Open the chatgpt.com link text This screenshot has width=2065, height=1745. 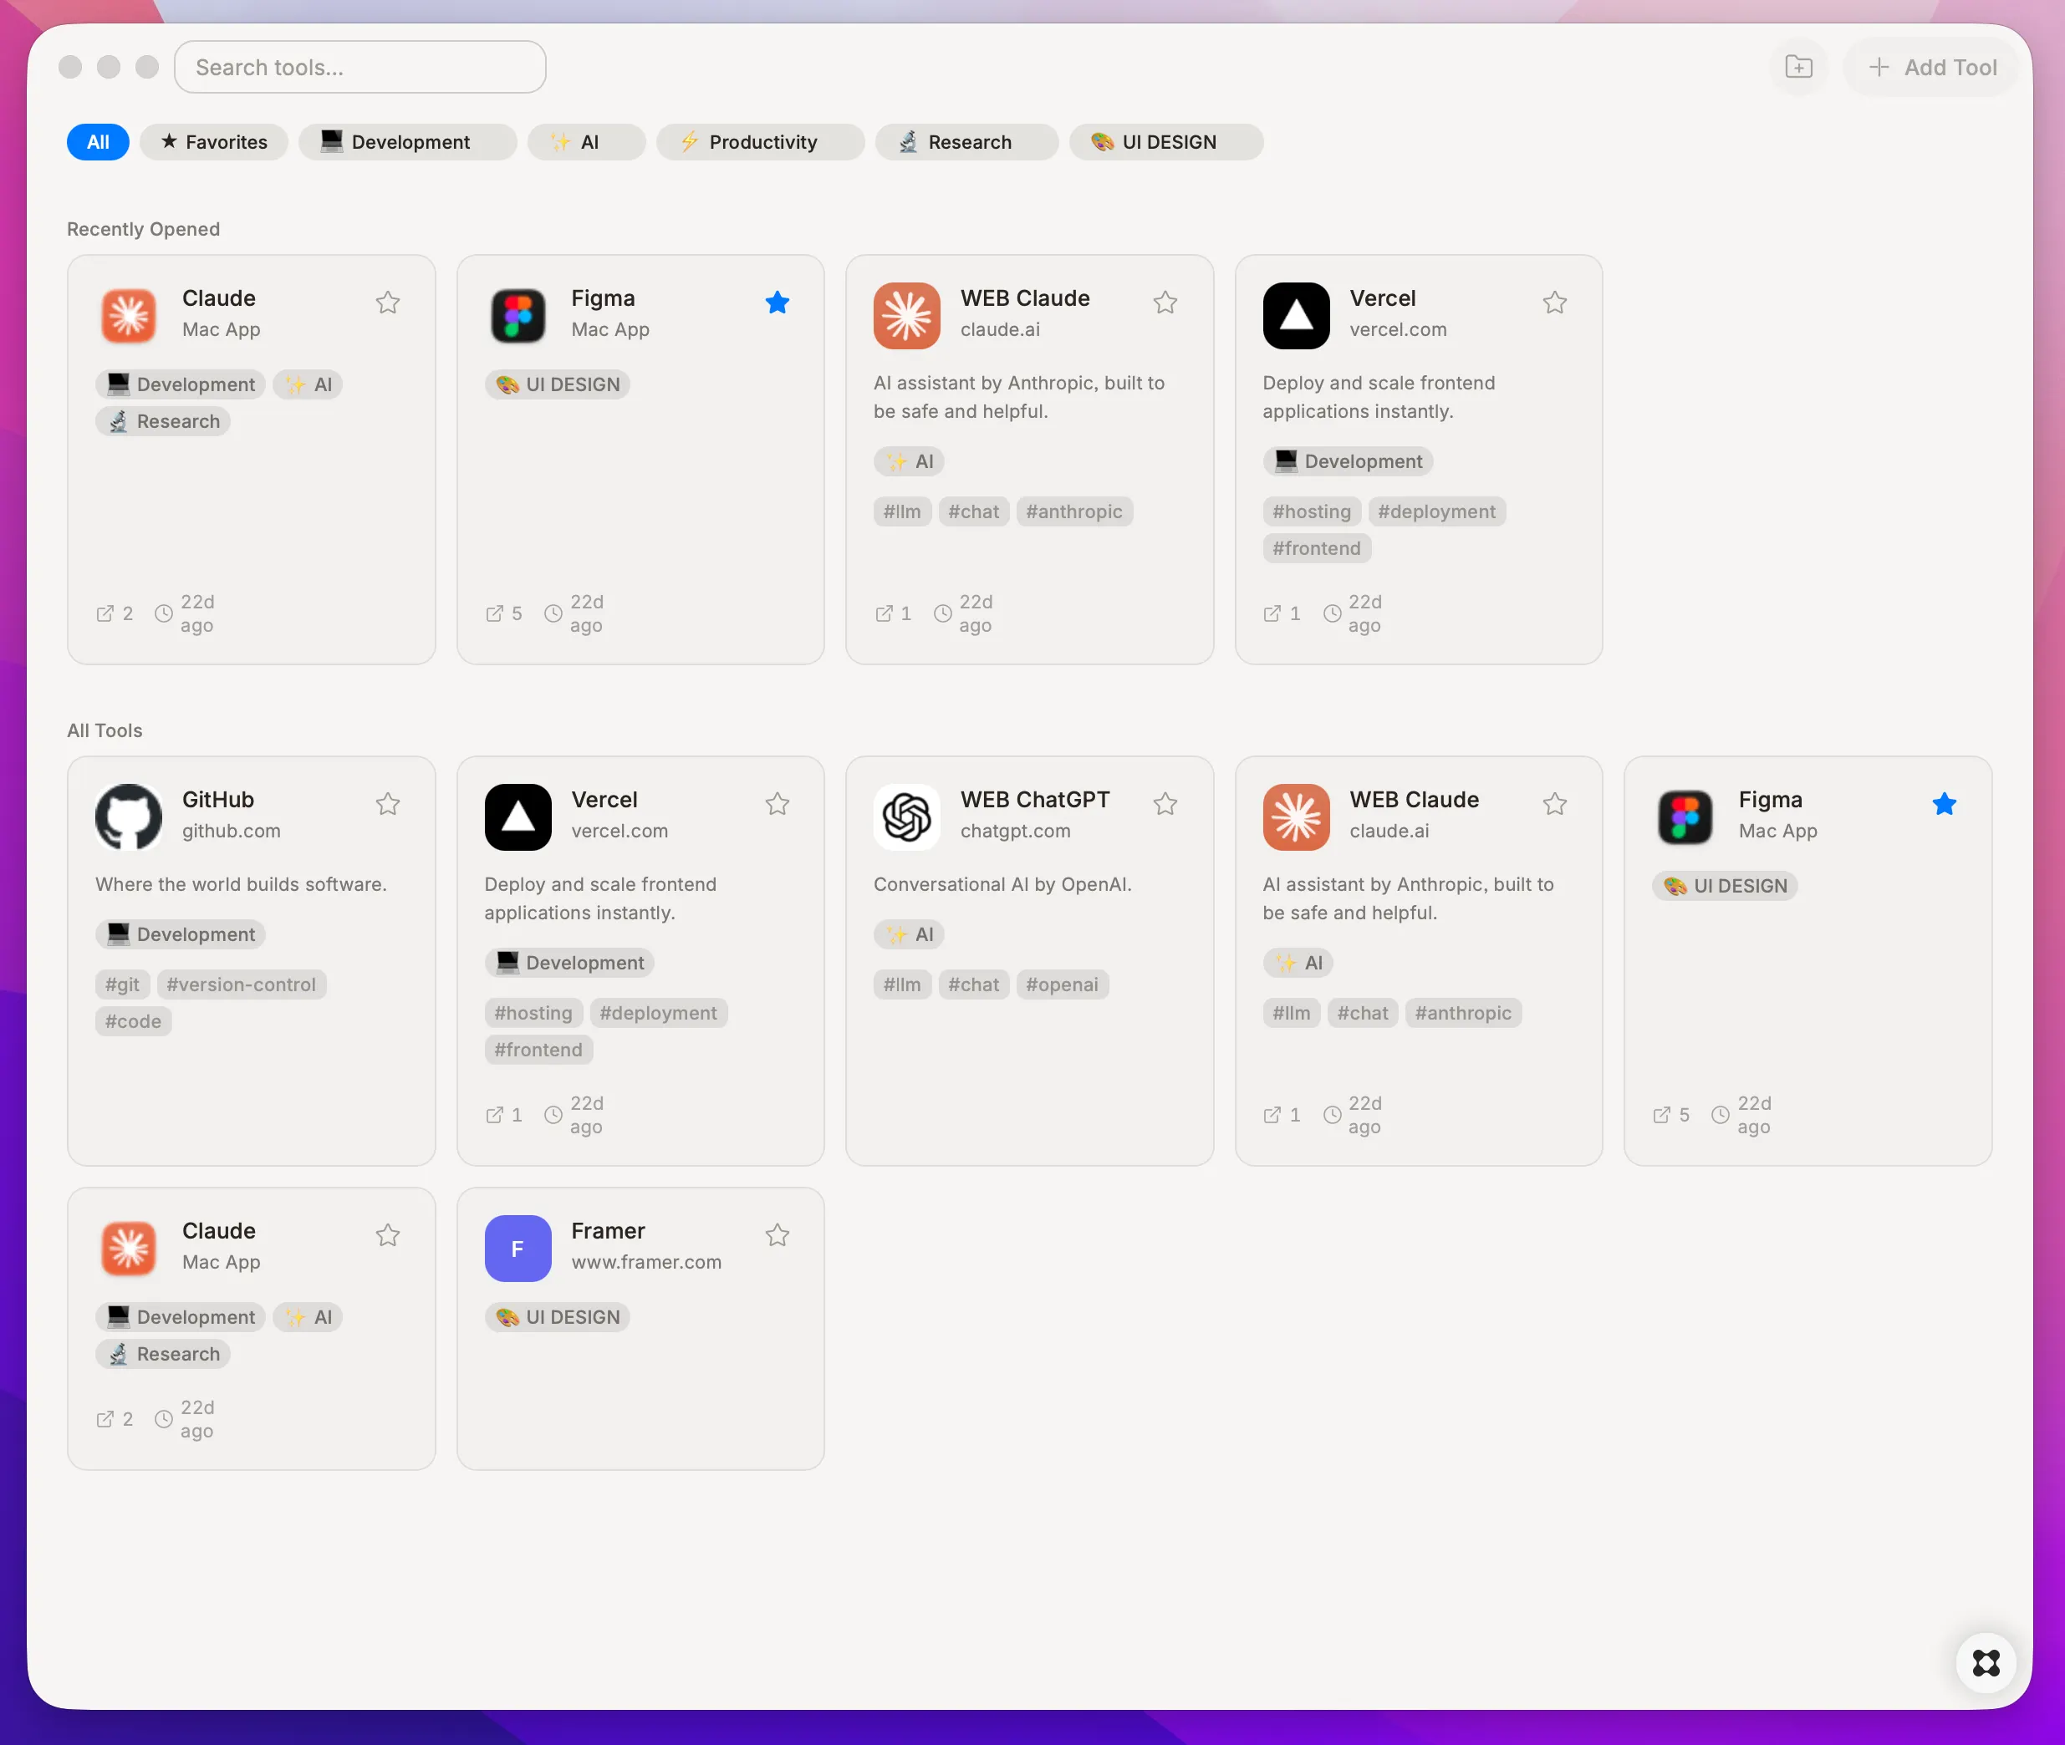(1015, 831)
